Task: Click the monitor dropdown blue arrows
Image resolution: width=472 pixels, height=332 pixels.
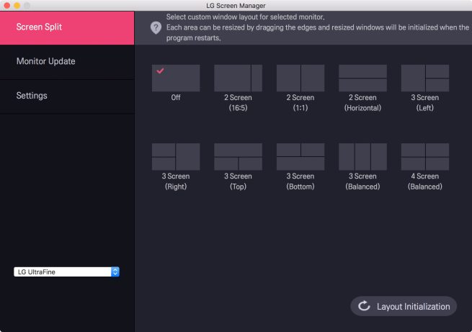Action: (x=115, y=272)
